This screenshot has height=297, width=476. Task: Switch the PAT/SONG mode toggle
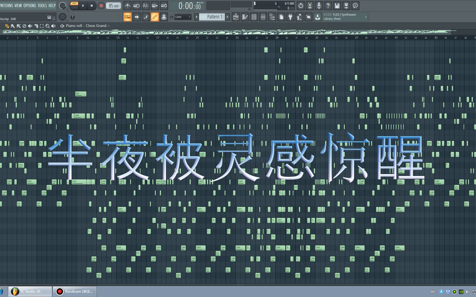click(74, 5)
